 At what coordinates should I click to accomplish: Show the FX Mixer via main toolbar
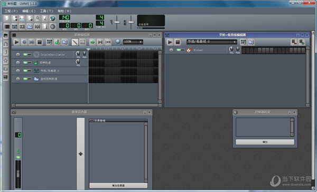point(38,26)
